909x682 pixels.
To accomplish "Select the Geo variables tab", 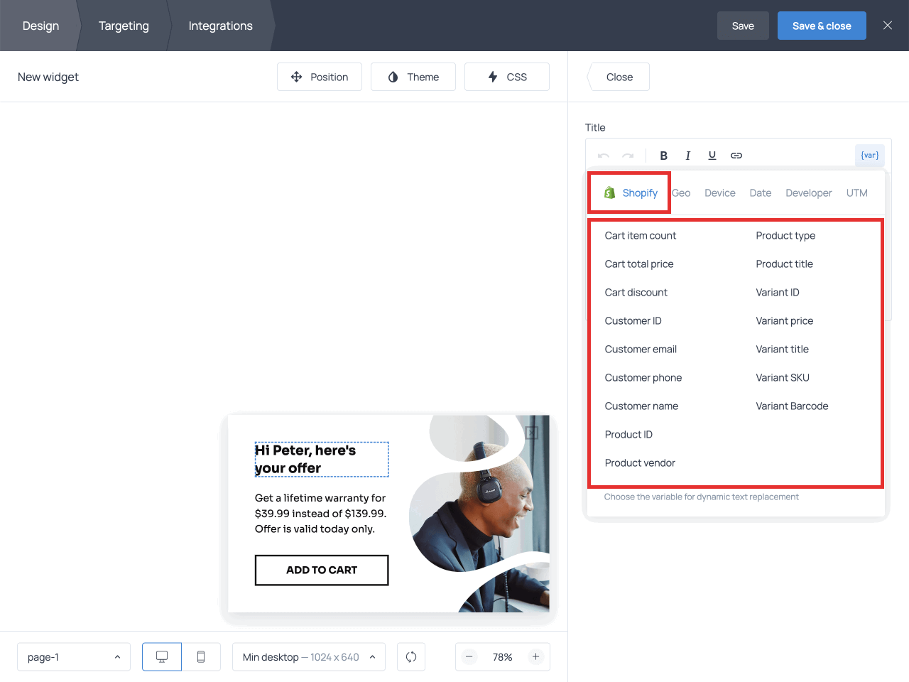I will (x=681, y=193).
